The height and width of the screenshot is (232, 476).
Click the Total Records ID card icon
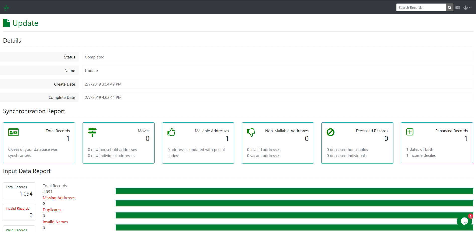(x=13, y=132)
